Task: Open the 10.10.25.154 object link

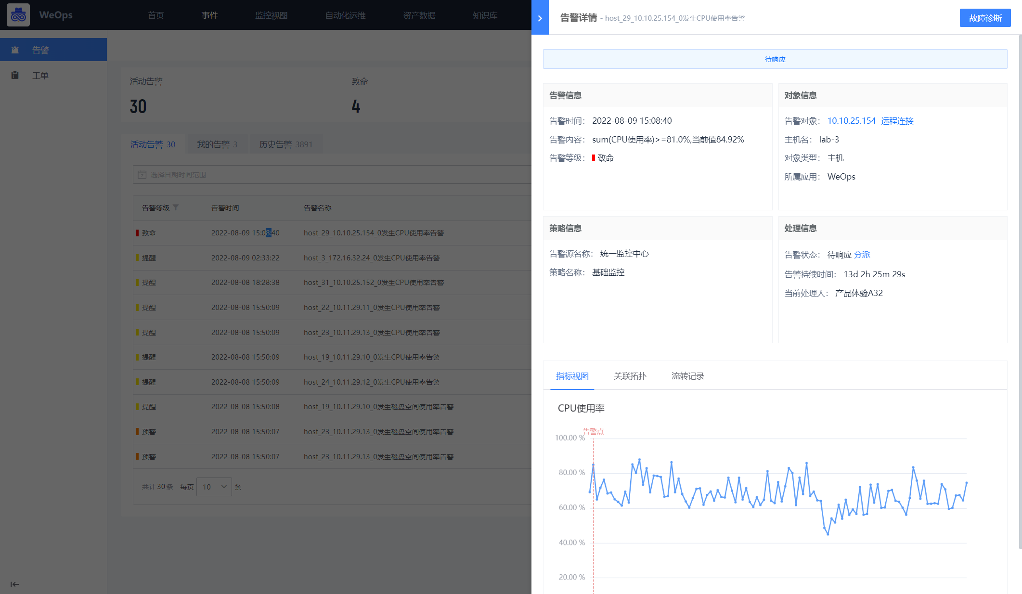Action: tap(851, 121)
